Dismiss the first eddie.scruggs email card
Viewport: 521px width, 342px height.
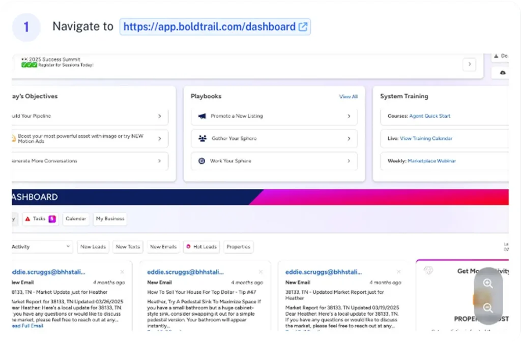click(122, 272)
